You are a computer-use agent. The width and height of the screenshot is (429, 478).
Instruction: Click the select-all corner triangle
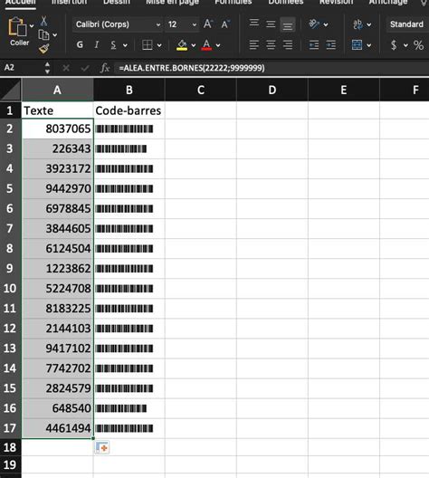11,90
